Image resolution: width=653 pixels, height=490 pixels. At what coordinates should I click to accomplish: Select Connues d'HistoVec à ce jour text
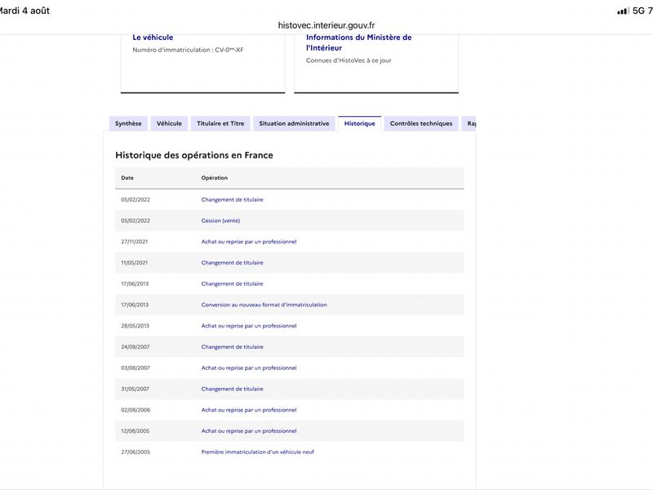click(349, 60)
